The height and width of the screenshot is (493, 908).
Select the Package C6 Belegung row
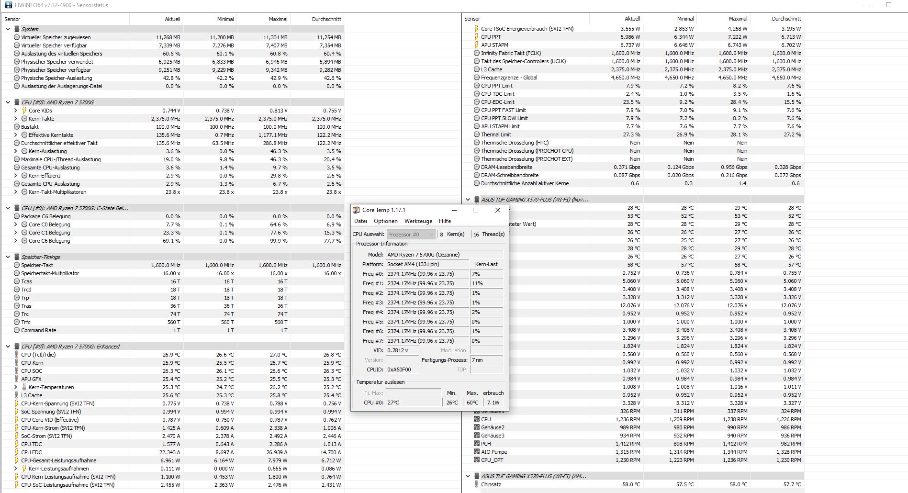tap(173, 216)
